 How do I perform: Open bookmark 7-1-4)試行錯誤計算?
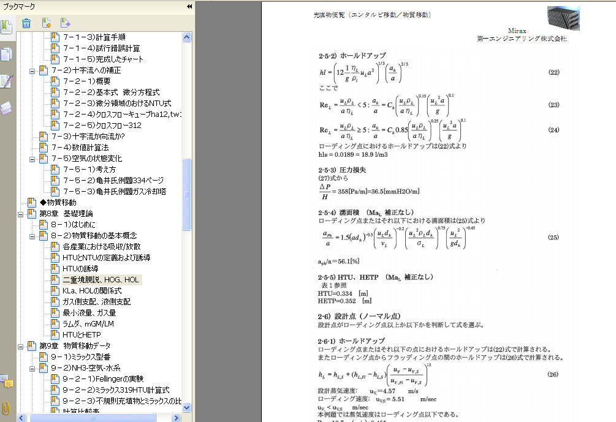coord(101,48)
